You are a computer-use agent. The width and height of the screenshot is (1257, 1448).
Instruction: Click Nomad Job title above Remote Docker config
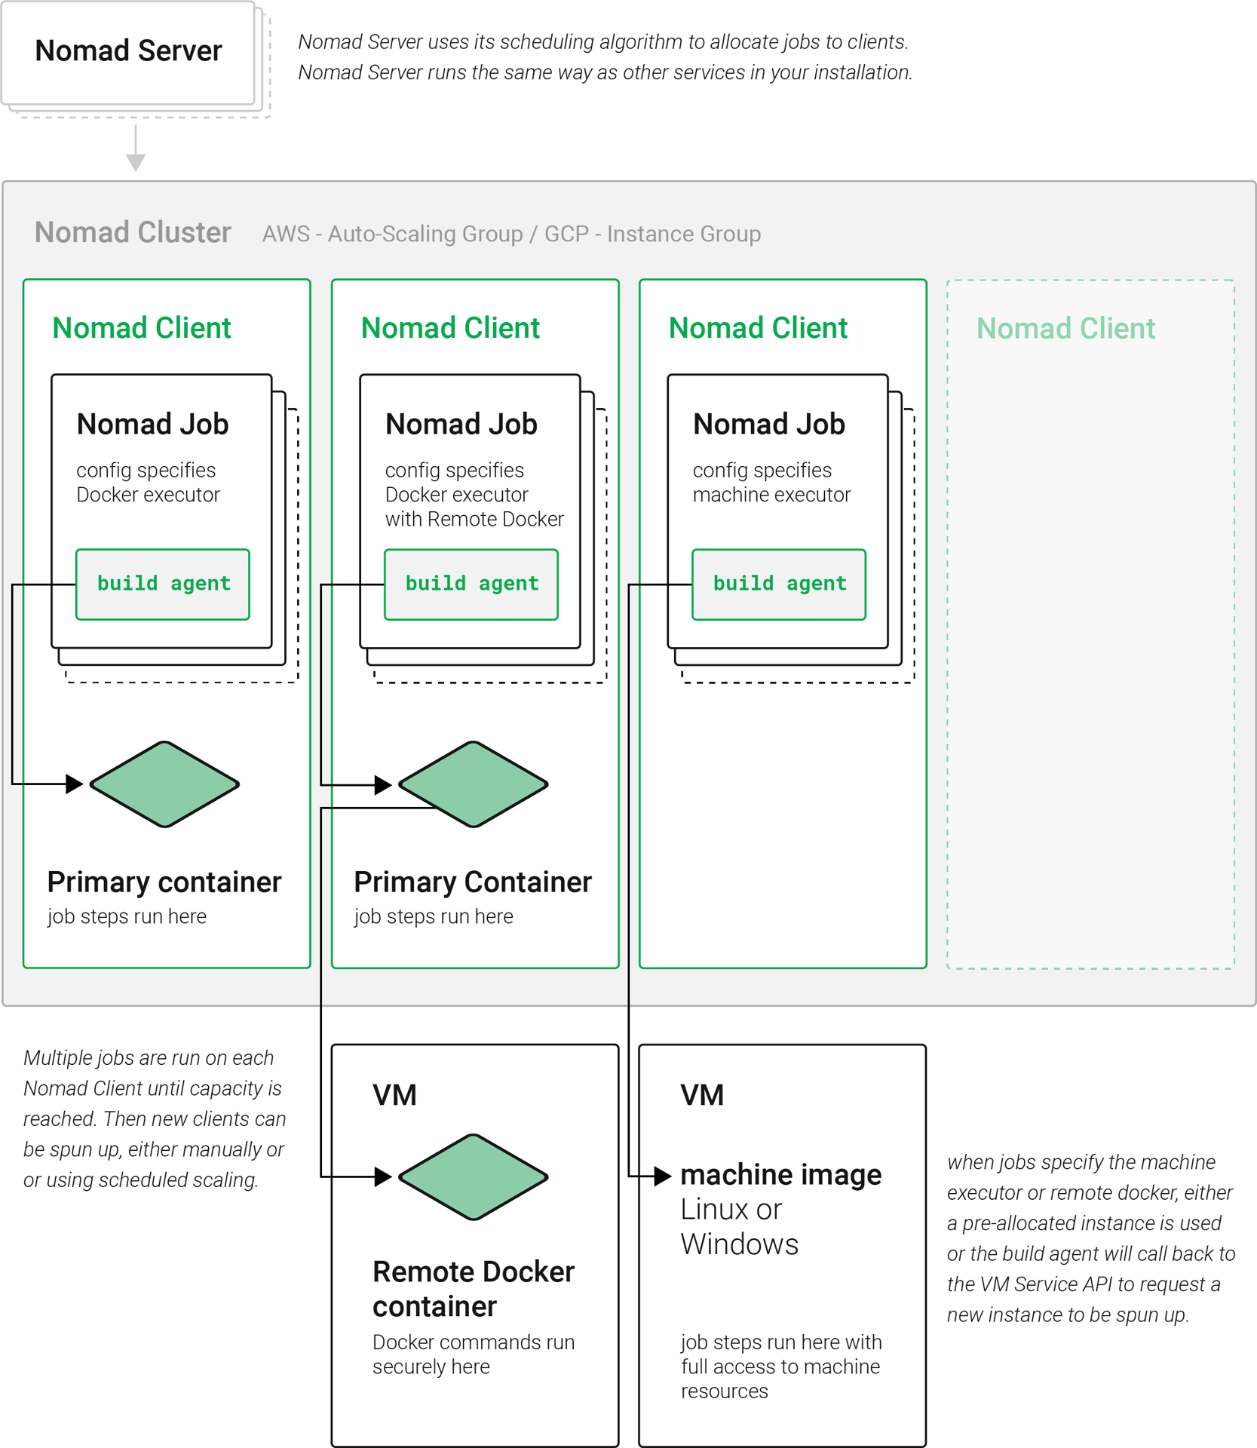click(x=461, y=424)
